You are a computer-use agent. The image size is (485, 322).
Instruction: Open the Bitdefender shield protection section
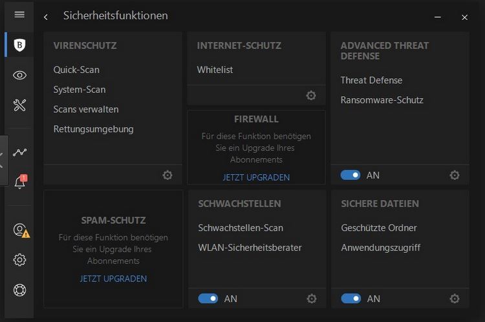19,45
